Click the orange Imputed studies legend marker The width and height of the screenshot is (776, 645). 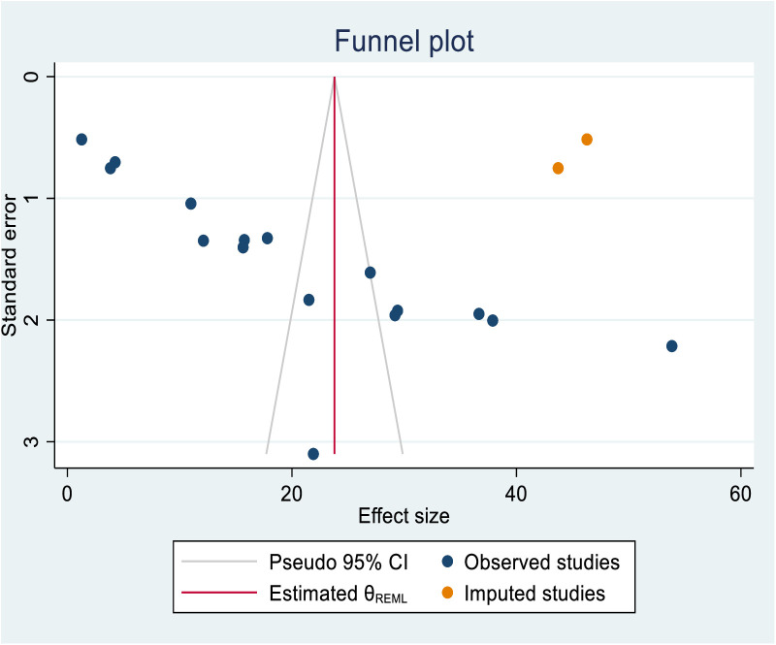point(447,593)
